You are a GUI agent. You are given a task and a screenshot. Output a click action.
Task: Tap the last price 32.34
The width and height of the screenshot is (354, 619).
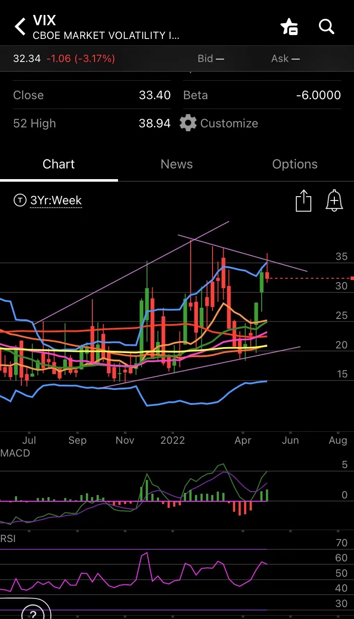pos(27,59)
